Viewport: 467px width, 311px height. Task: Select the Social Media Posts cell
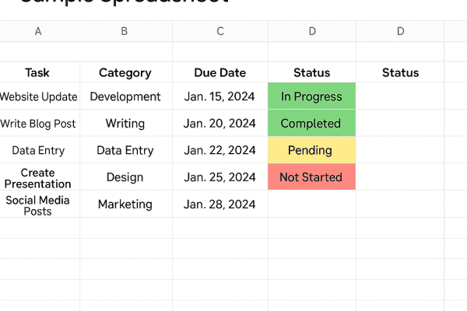40,204
